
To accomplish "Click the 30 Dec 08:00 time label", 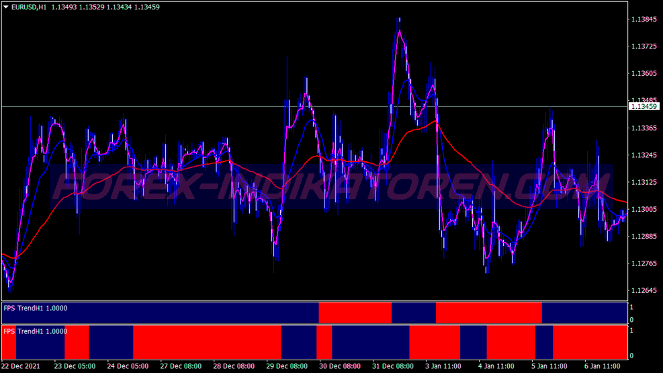I will click(x=340, y=366).
